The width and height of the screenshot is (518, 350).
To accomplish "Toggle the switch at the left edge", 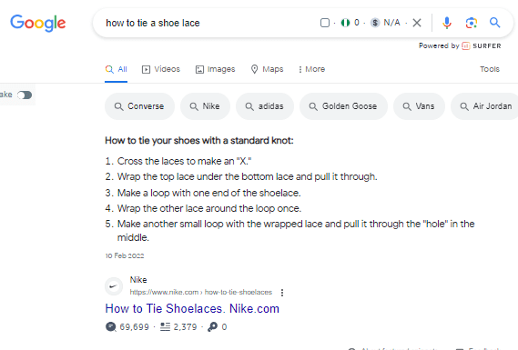I will coord(25,95).
